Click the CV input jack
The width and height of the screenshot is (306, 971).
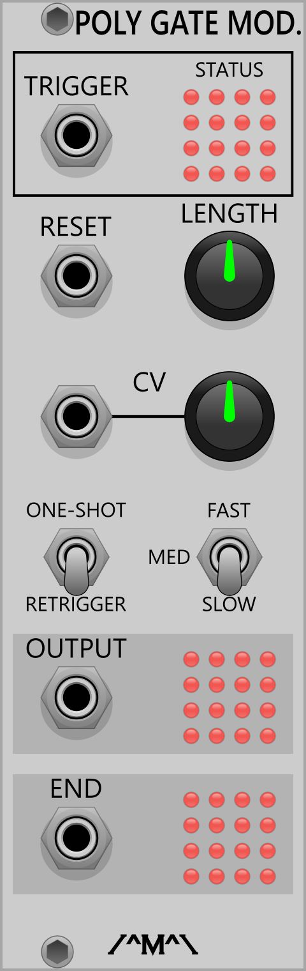[76, 417]
